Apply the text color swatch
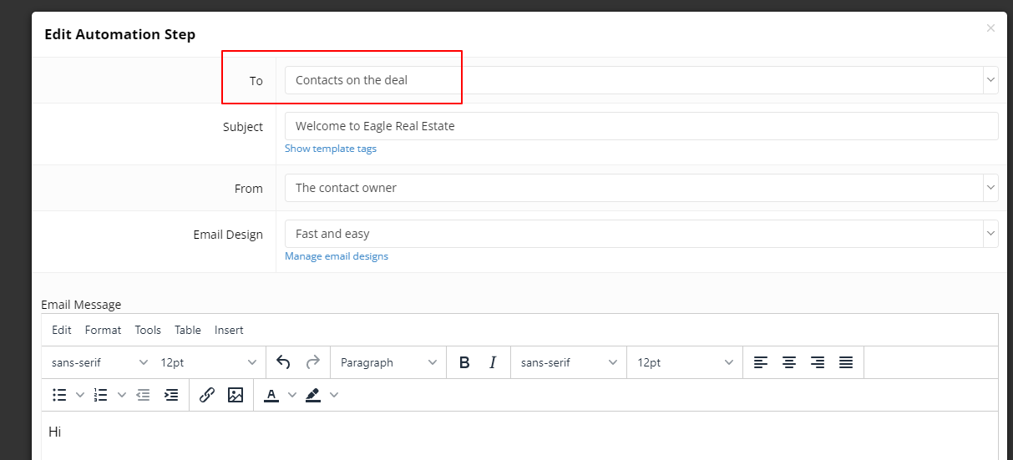This screenshot has height=460, width=1013. [x=271, y=395]
